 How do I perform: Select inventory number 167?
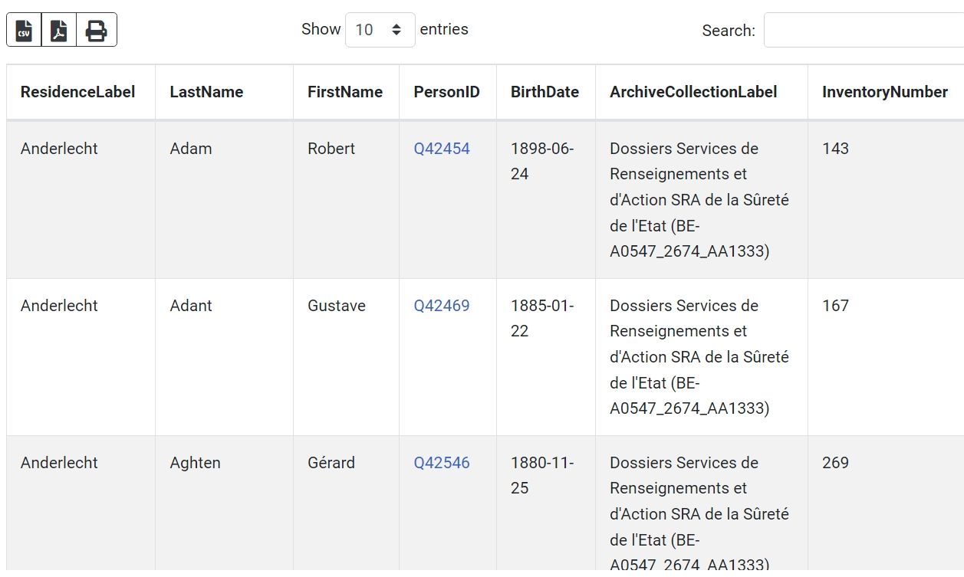(x=835, y=306)
